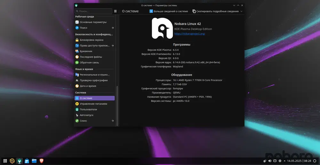Image resolution: width=320 pixels, height=165 pixels.
Task: Click the first pinned icon after the launcher
Action: pos(12,161)
